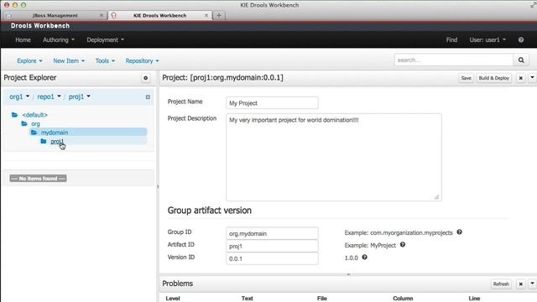Click the File column header in Problems
The image size is (537, 302).
tap(322, 299)
